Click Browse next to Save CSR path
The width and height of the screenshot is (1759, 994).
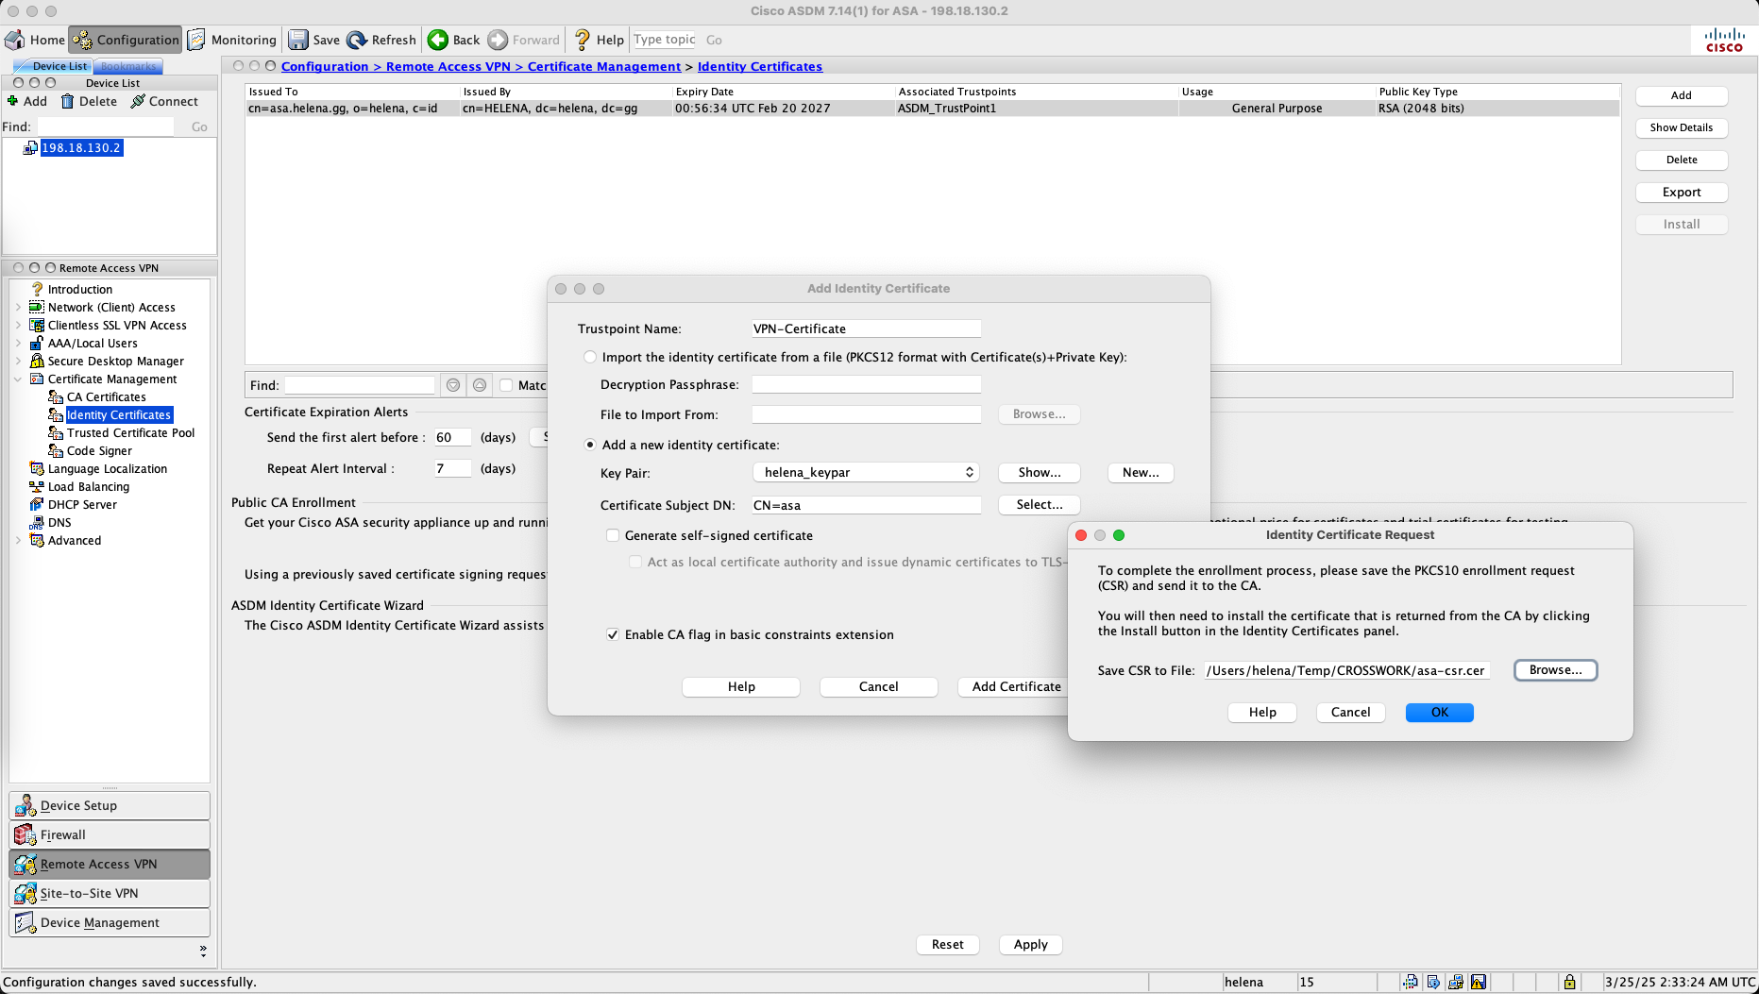(x=1555, y=670)
